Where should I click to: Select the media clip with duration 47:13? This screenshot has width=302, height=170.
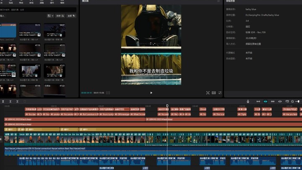click(x=30, y=71)
